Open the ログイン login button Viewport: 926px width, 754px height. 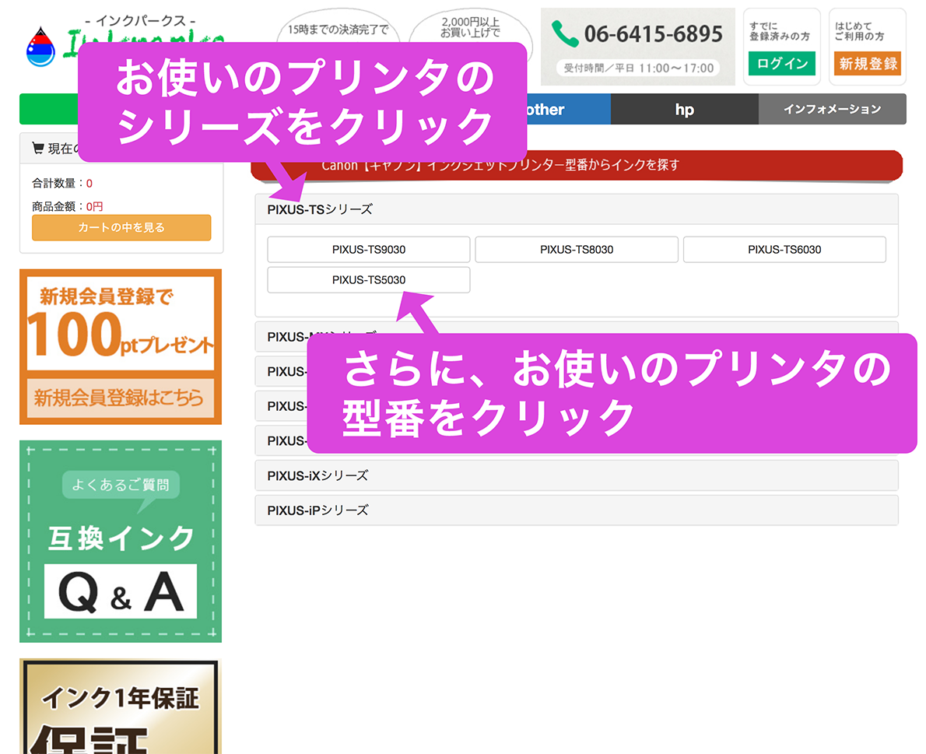(x=782, y=63)
